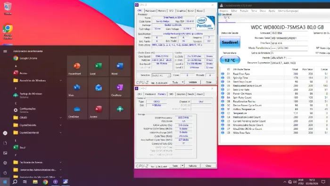Switch to CrystalDiskInfo from its taskbar icon
This screenshot has width=330, height=186.
click(x=66, y=182)
